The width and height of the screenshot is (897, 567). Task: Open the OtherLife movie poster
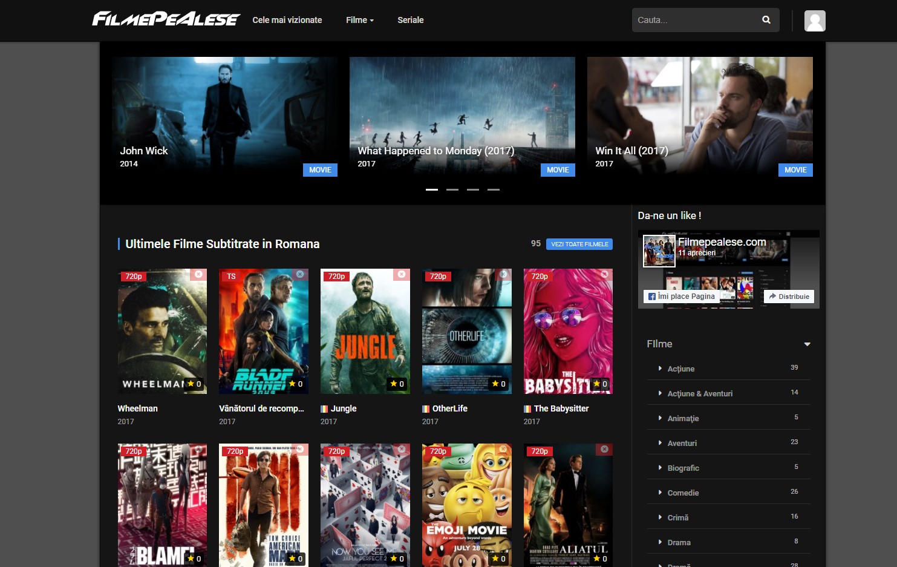[x=467, y=331]
